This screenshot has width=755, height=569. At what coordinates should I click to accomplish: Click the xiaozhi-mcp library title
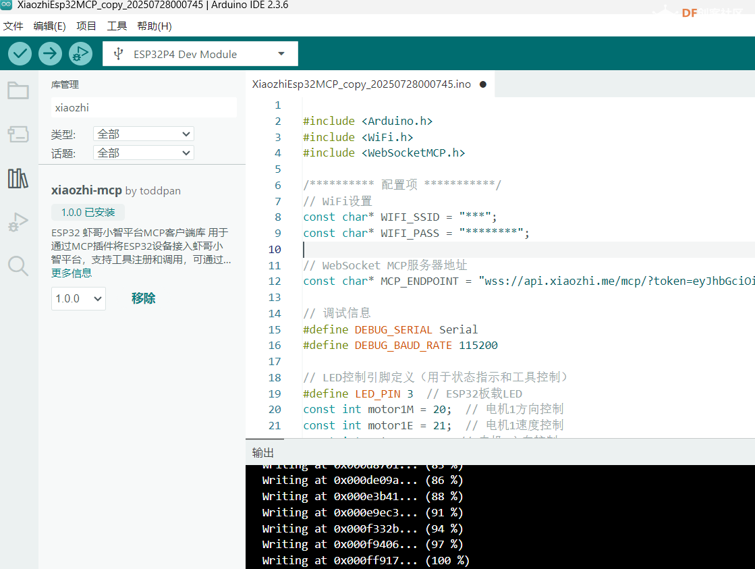pos(86,190)
